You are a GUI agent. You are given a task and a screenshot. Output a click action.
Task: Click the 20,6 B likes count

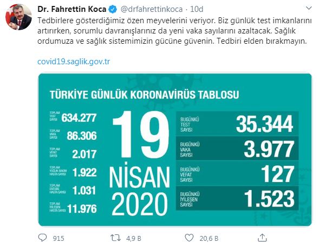click(209, 238)
